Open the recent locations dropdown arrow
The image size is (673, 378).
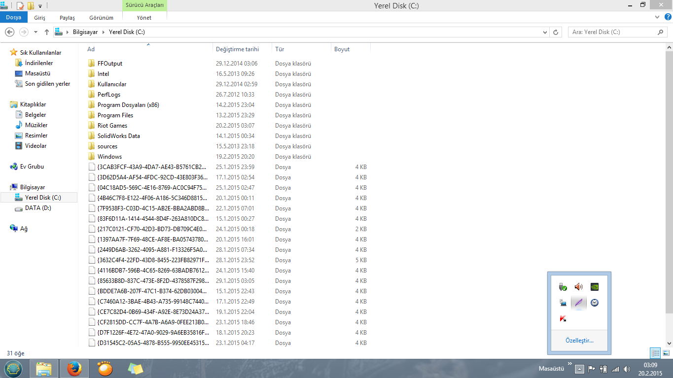(x=35, y=32)
